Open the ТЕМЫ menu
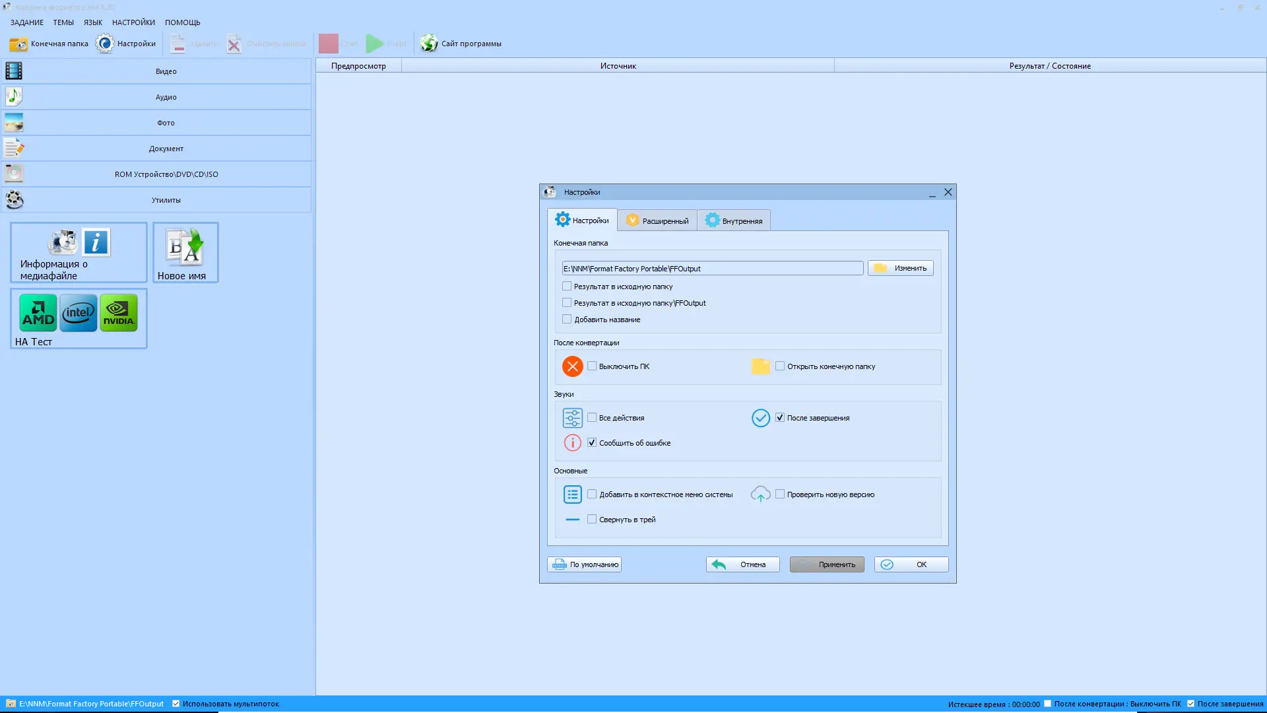The width and height of the screenshot is (1267, 713). click(x=63, y=22)
